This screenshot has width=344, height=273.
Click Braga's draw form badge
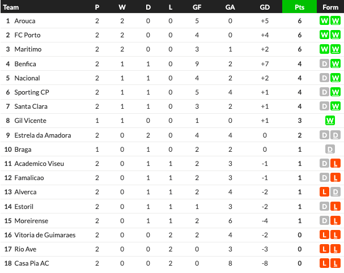[x=330, y=150]
